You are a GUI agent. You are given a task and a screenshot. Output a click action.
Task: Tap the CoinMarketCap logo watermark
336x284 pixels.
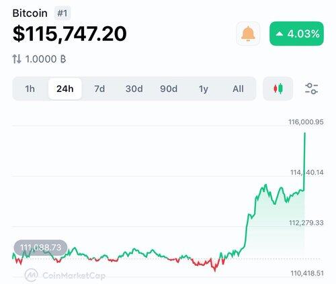point(65,275)
